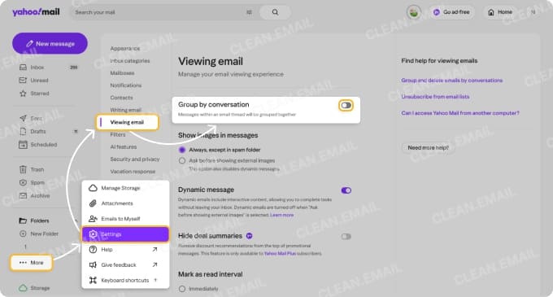Click the Trash bin icon
The width and height of the screenshot is (553, 297).
(23, 170)
